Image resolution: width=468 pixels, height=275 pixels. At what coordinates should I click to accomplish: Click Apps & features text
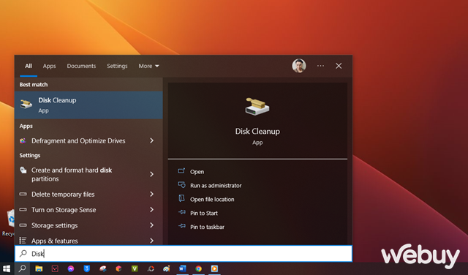[x=55, y=241]
